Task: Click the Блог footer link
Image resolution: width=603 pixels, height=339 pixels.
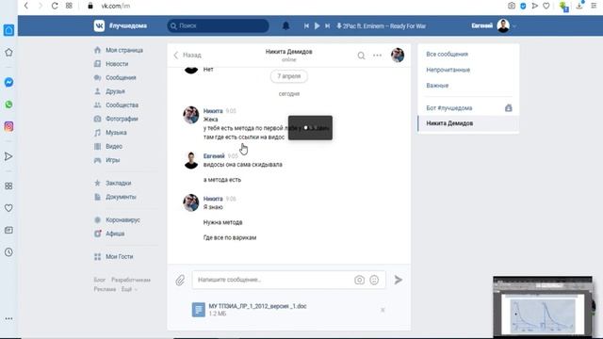Action: (99, 280)
